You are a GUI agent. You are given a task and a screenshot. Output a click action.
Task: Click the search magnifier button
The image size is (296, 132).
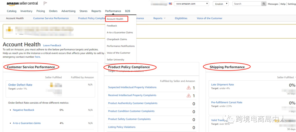264,4
